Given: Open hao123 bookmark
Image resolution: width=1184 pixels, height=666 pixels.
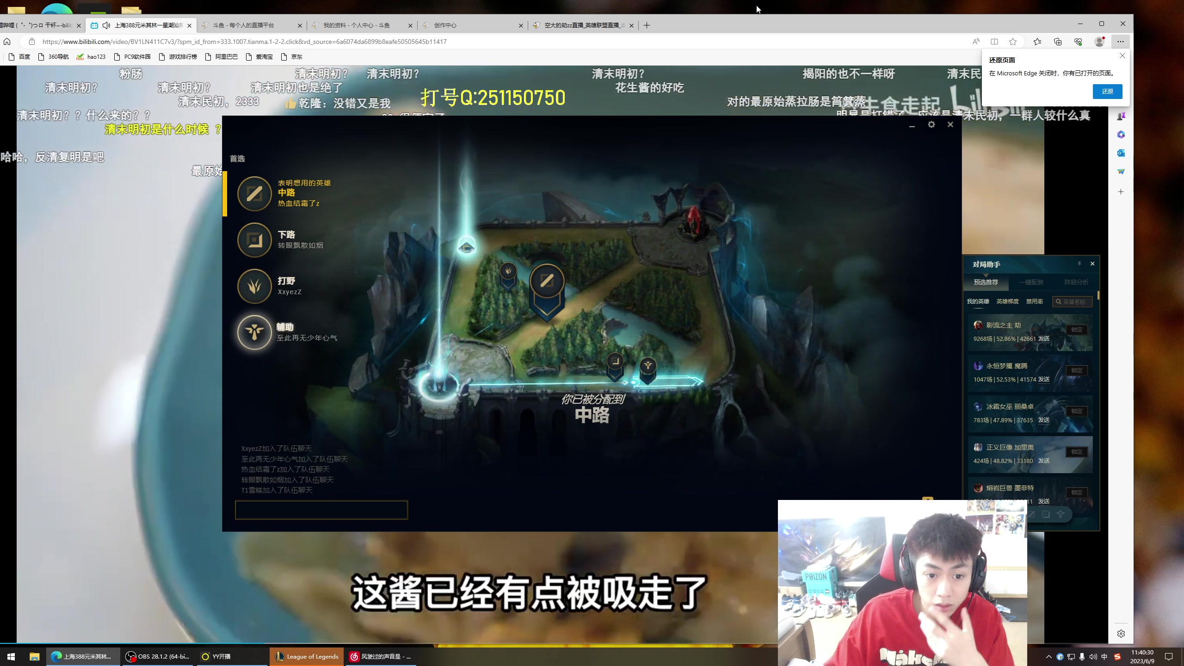Looking at the screenshot, I should [91, 57].
